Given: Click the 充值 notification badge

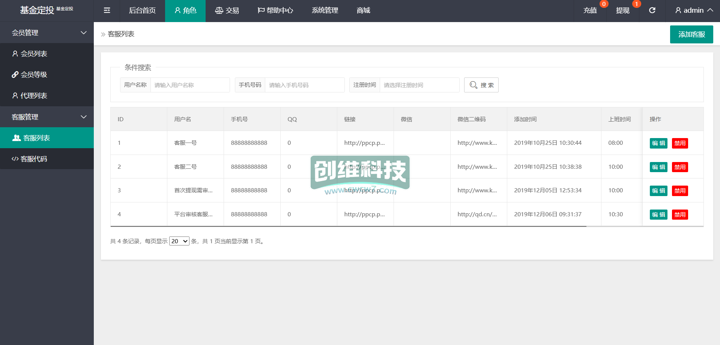Looking at the screenshot, I should 604,4.
